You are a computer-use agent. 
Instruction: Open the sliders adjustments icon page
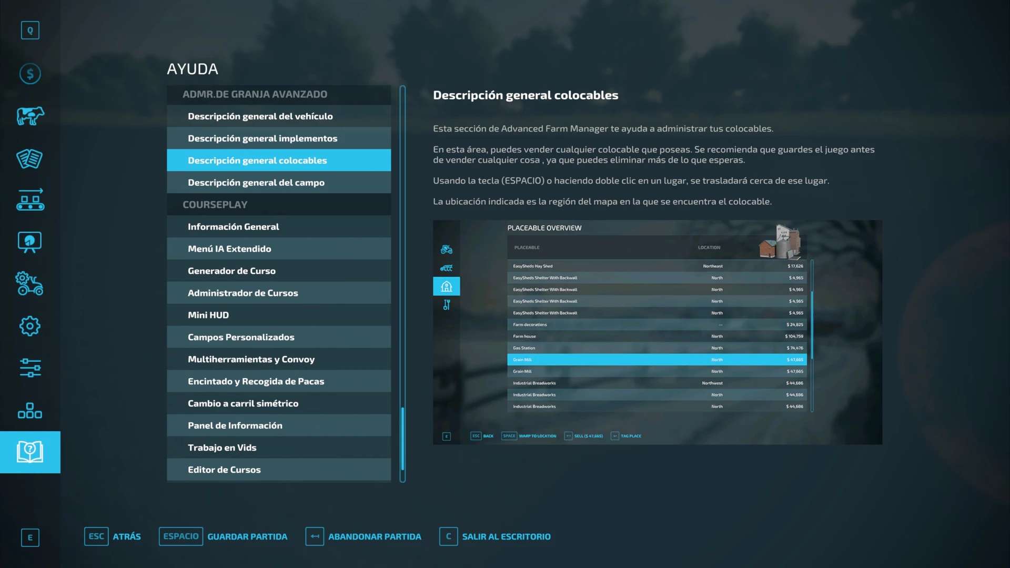tap(30, 368)
